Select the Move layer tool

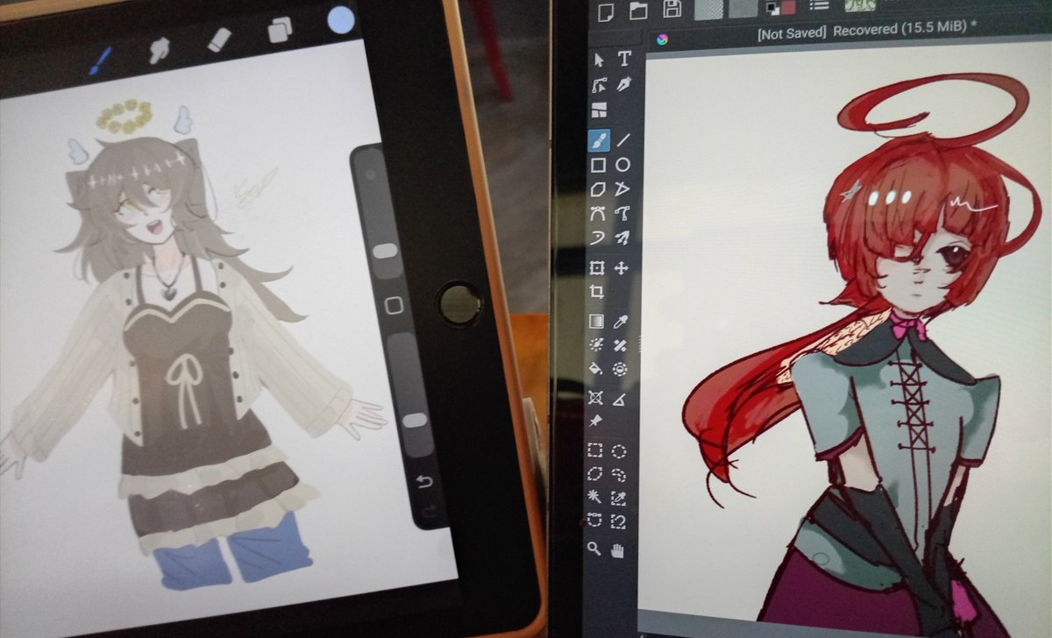coord(622,268)
